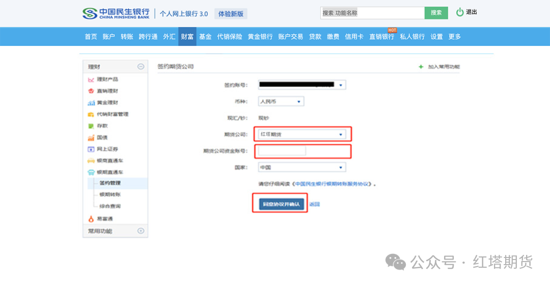The width and height of the screenshot is (550, 284).
Task: Open 网上证券 in the sidebar
Action: point(107,149)
